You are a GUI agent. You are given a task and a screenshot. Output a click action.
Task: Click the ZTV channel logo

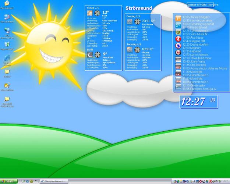coord(178,52)
